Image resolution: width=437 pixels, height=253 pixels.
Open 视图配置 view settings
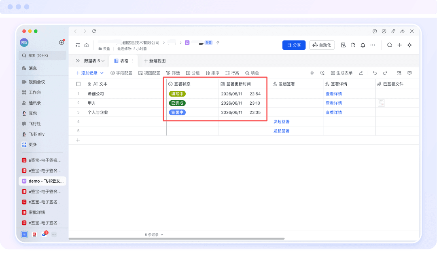coord(149,73)
